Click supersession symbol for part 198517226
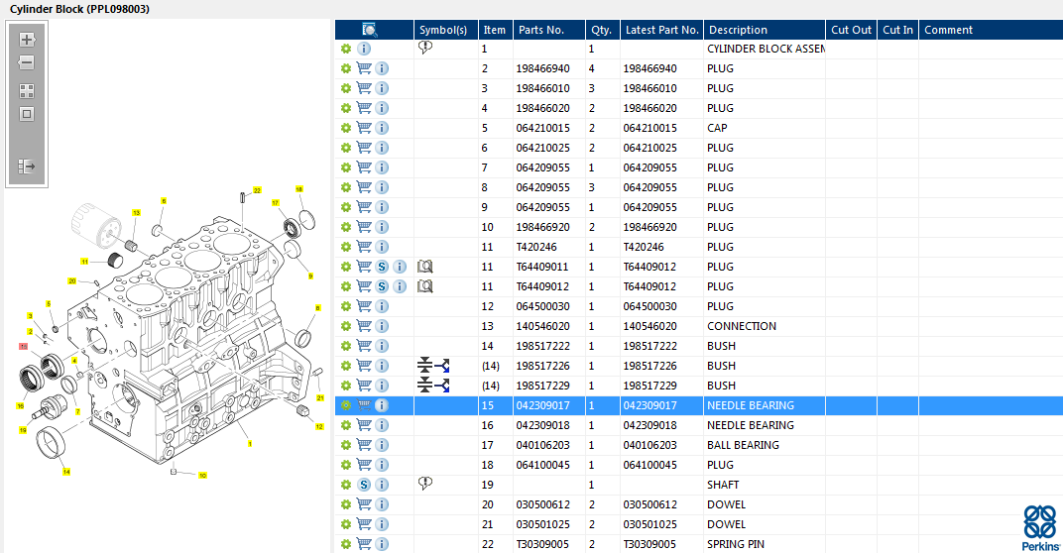Image resolution: width=1063 pixels, height=553 pixels. pos(433,366)
